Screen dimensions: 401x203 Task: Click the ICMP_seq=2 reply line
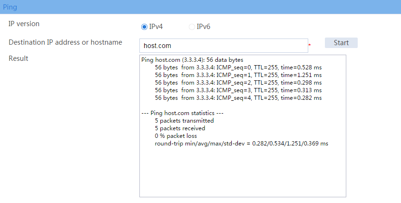coord(238,83)
